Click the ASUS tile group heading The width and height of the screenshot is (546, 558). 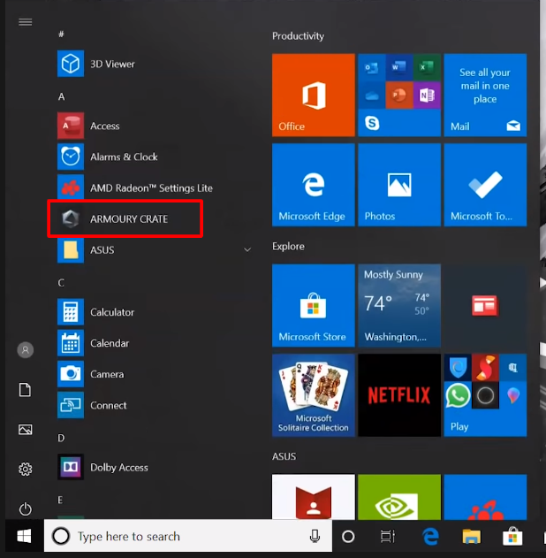(284, 456)
